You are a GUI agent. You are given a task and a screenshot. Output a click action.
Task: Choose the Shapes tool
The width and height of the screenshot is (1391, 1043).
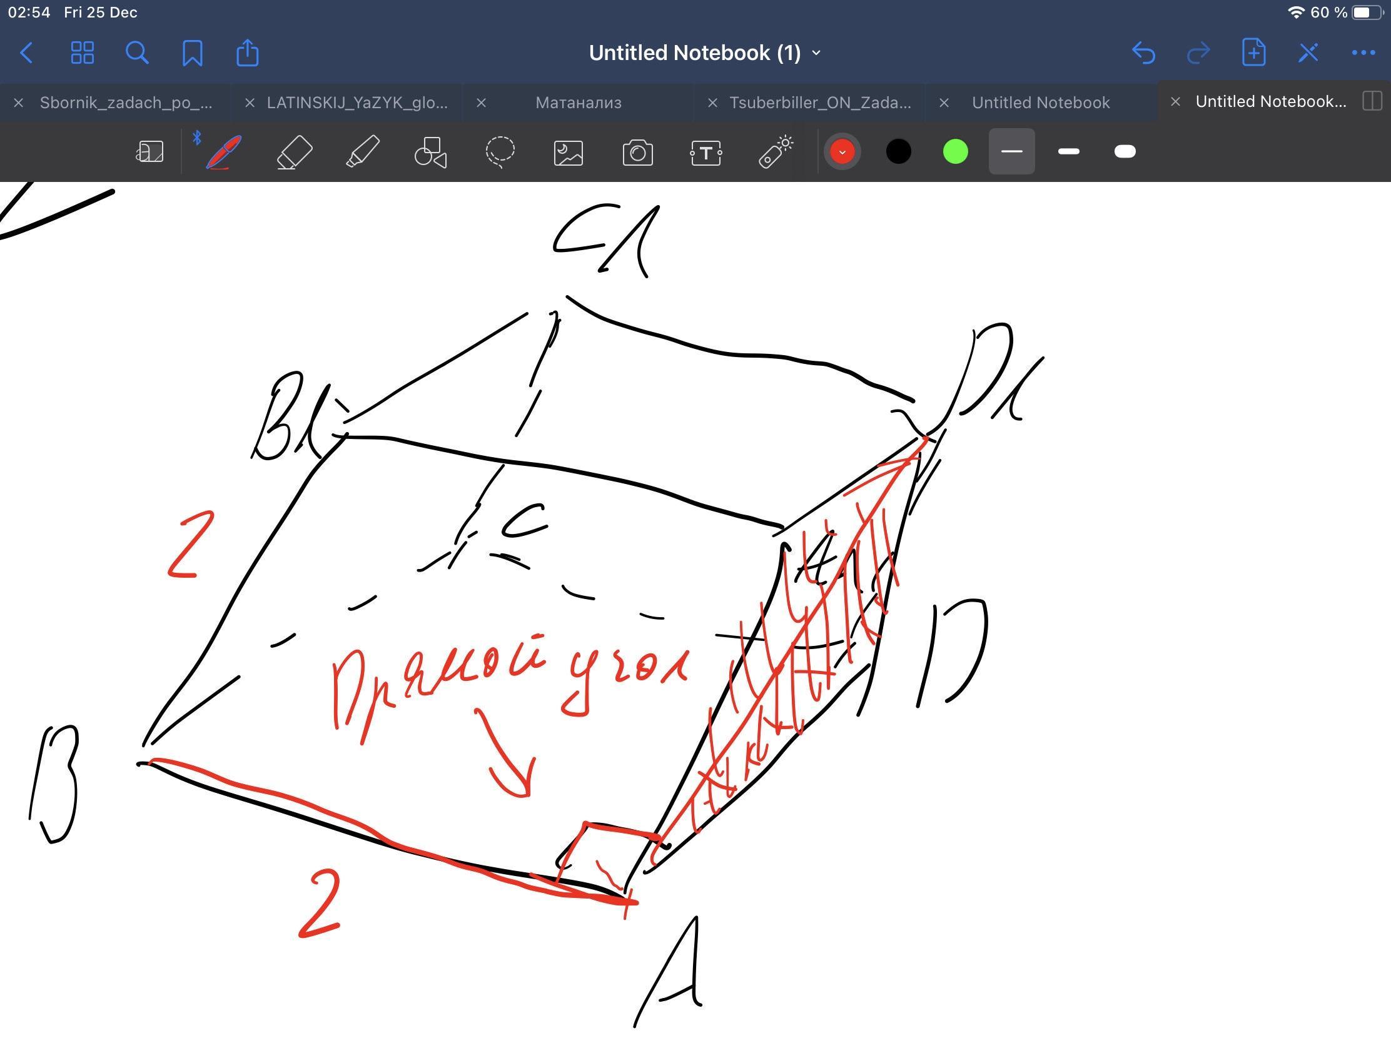tap(431, 152)
